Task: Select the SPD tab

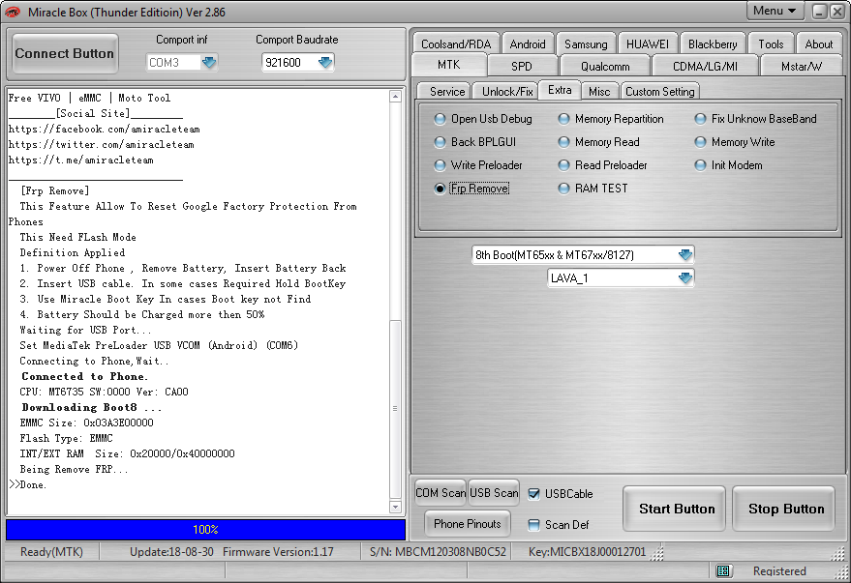Action: 522,66
